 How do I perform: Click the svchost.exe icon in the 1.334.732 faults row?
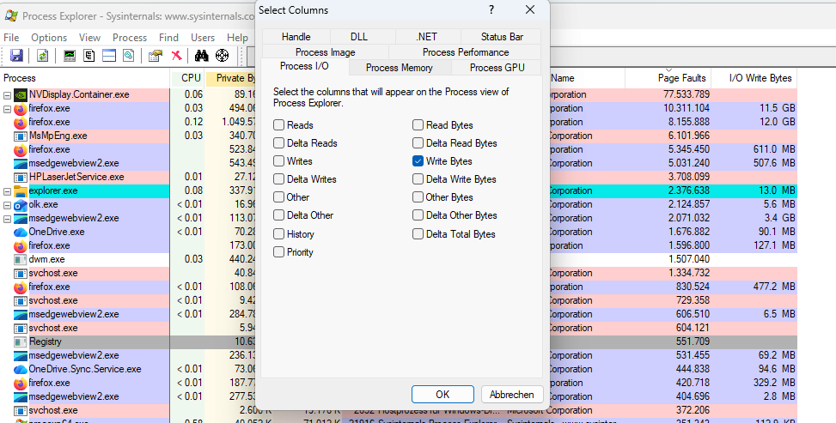click(21, 274)
